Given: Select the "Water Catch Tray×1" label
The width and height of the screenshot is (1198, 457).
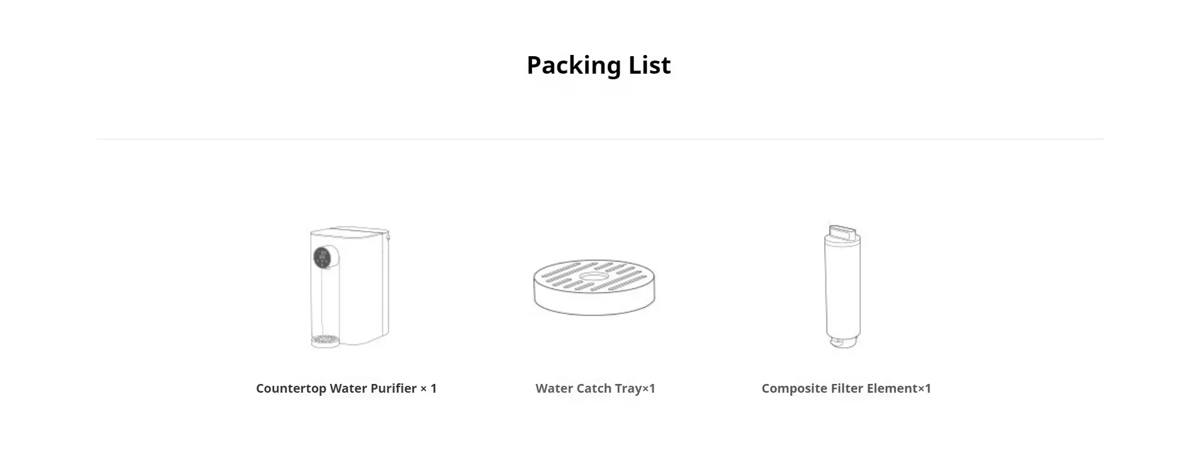Looking at the screenshot, I should point(596,388).
